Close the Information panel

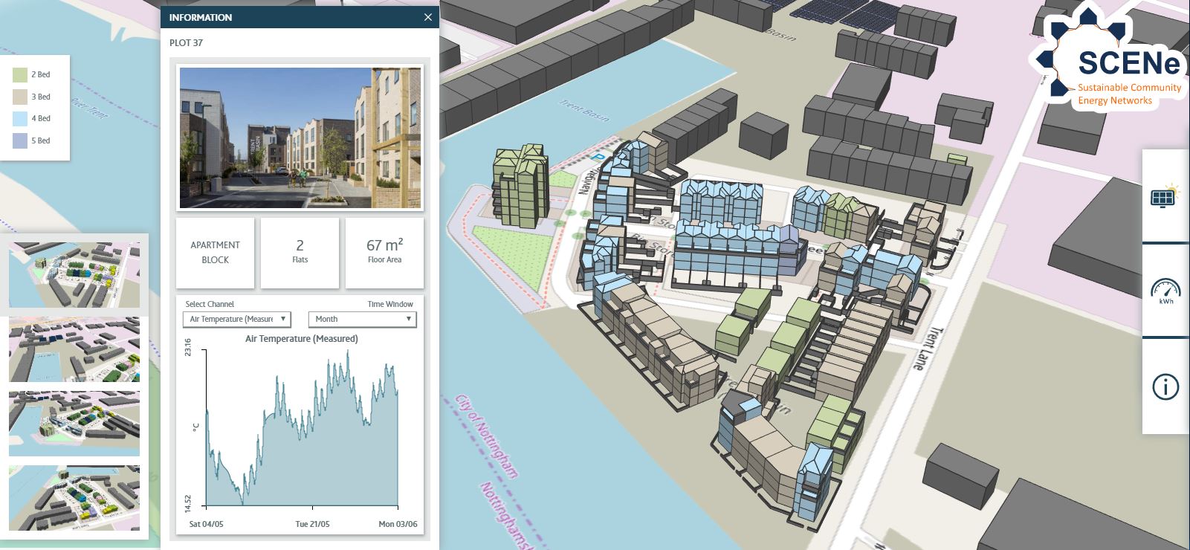427,17
